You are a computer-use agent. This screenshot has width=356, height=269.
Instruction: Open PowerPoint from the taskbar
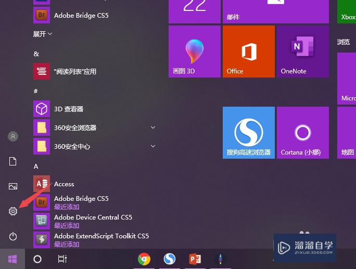tap(195, 259)
